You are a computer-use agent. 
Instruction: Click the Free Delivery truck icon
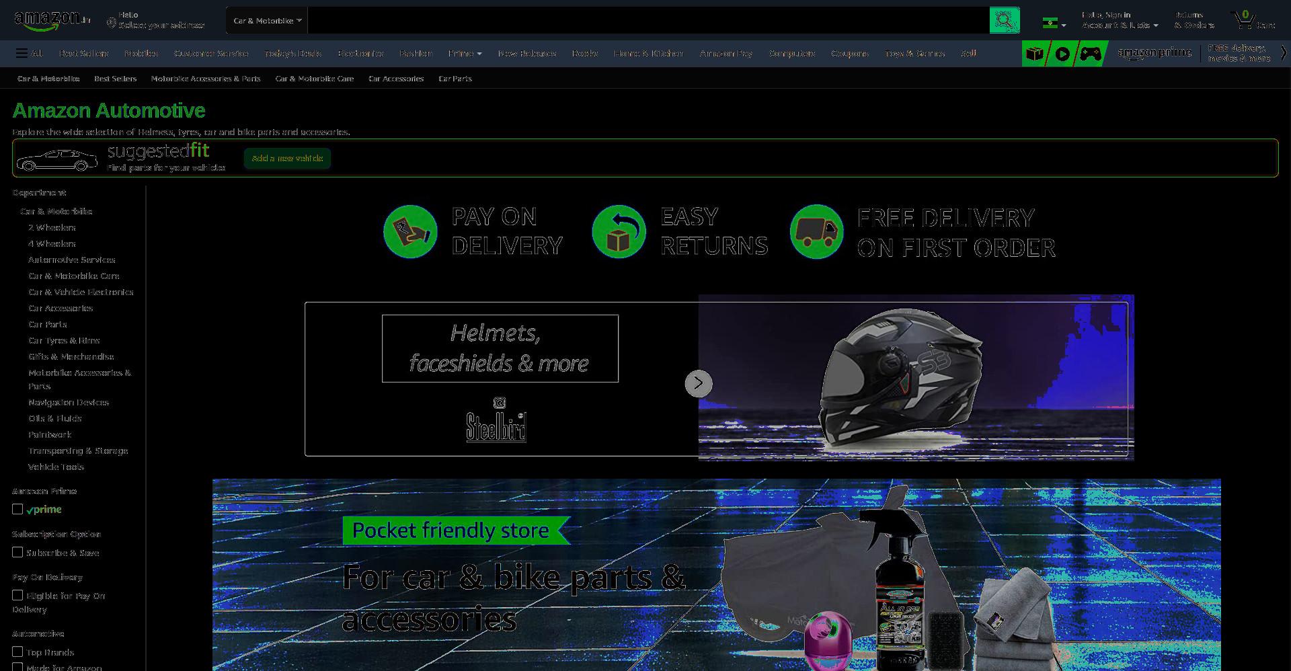point(817,231)
